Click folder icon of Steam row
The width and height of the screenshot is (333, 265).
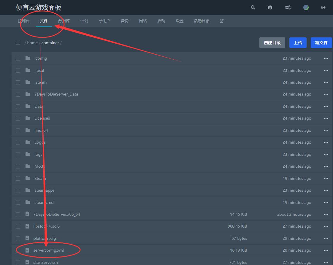(x=28, y=178)
